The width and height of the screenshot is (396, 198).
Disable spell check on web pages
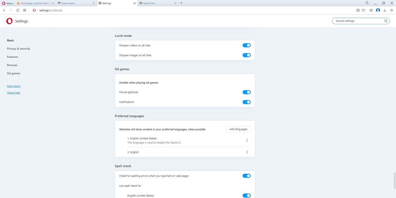click(246, 176)
